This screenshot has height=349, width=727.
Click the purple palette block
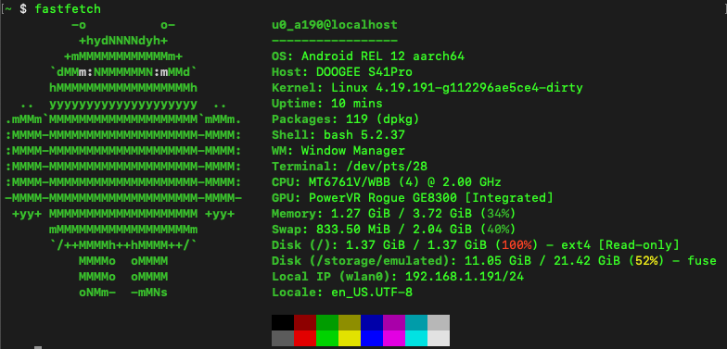pos(394,322)
